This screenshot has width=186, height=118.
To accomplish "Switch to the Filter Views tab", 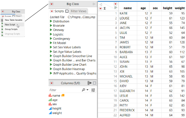I will (x=78, y=11).
